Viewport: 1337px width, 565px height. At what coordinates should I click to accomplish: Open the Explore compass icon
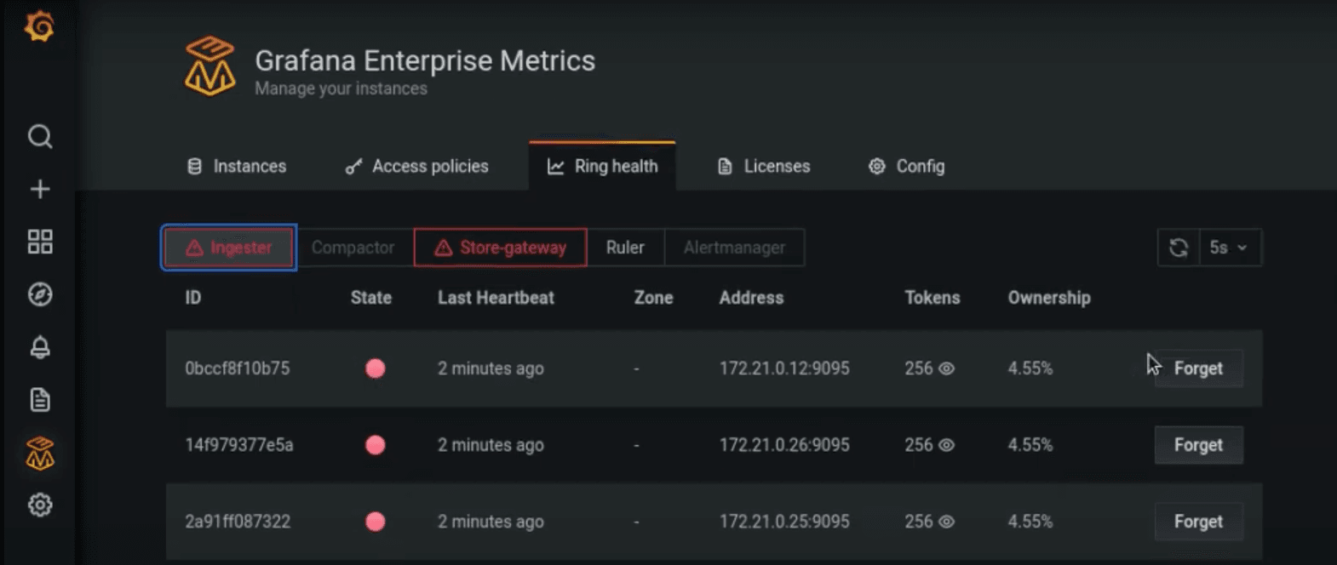[x=40, y=294]
